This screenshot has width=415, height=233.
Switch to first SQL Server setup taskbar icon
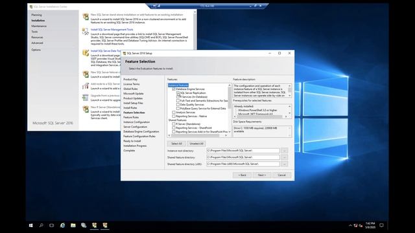click(94, 225)
